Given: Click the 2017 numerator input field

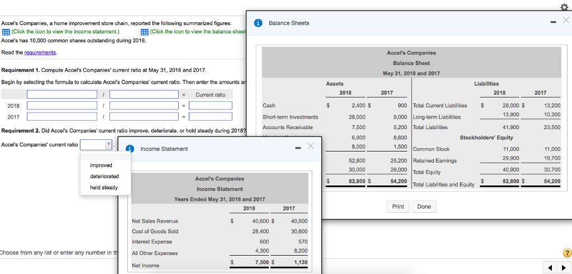Looking at the screenshot, I should pyautogui.click(x=61, y=116).
